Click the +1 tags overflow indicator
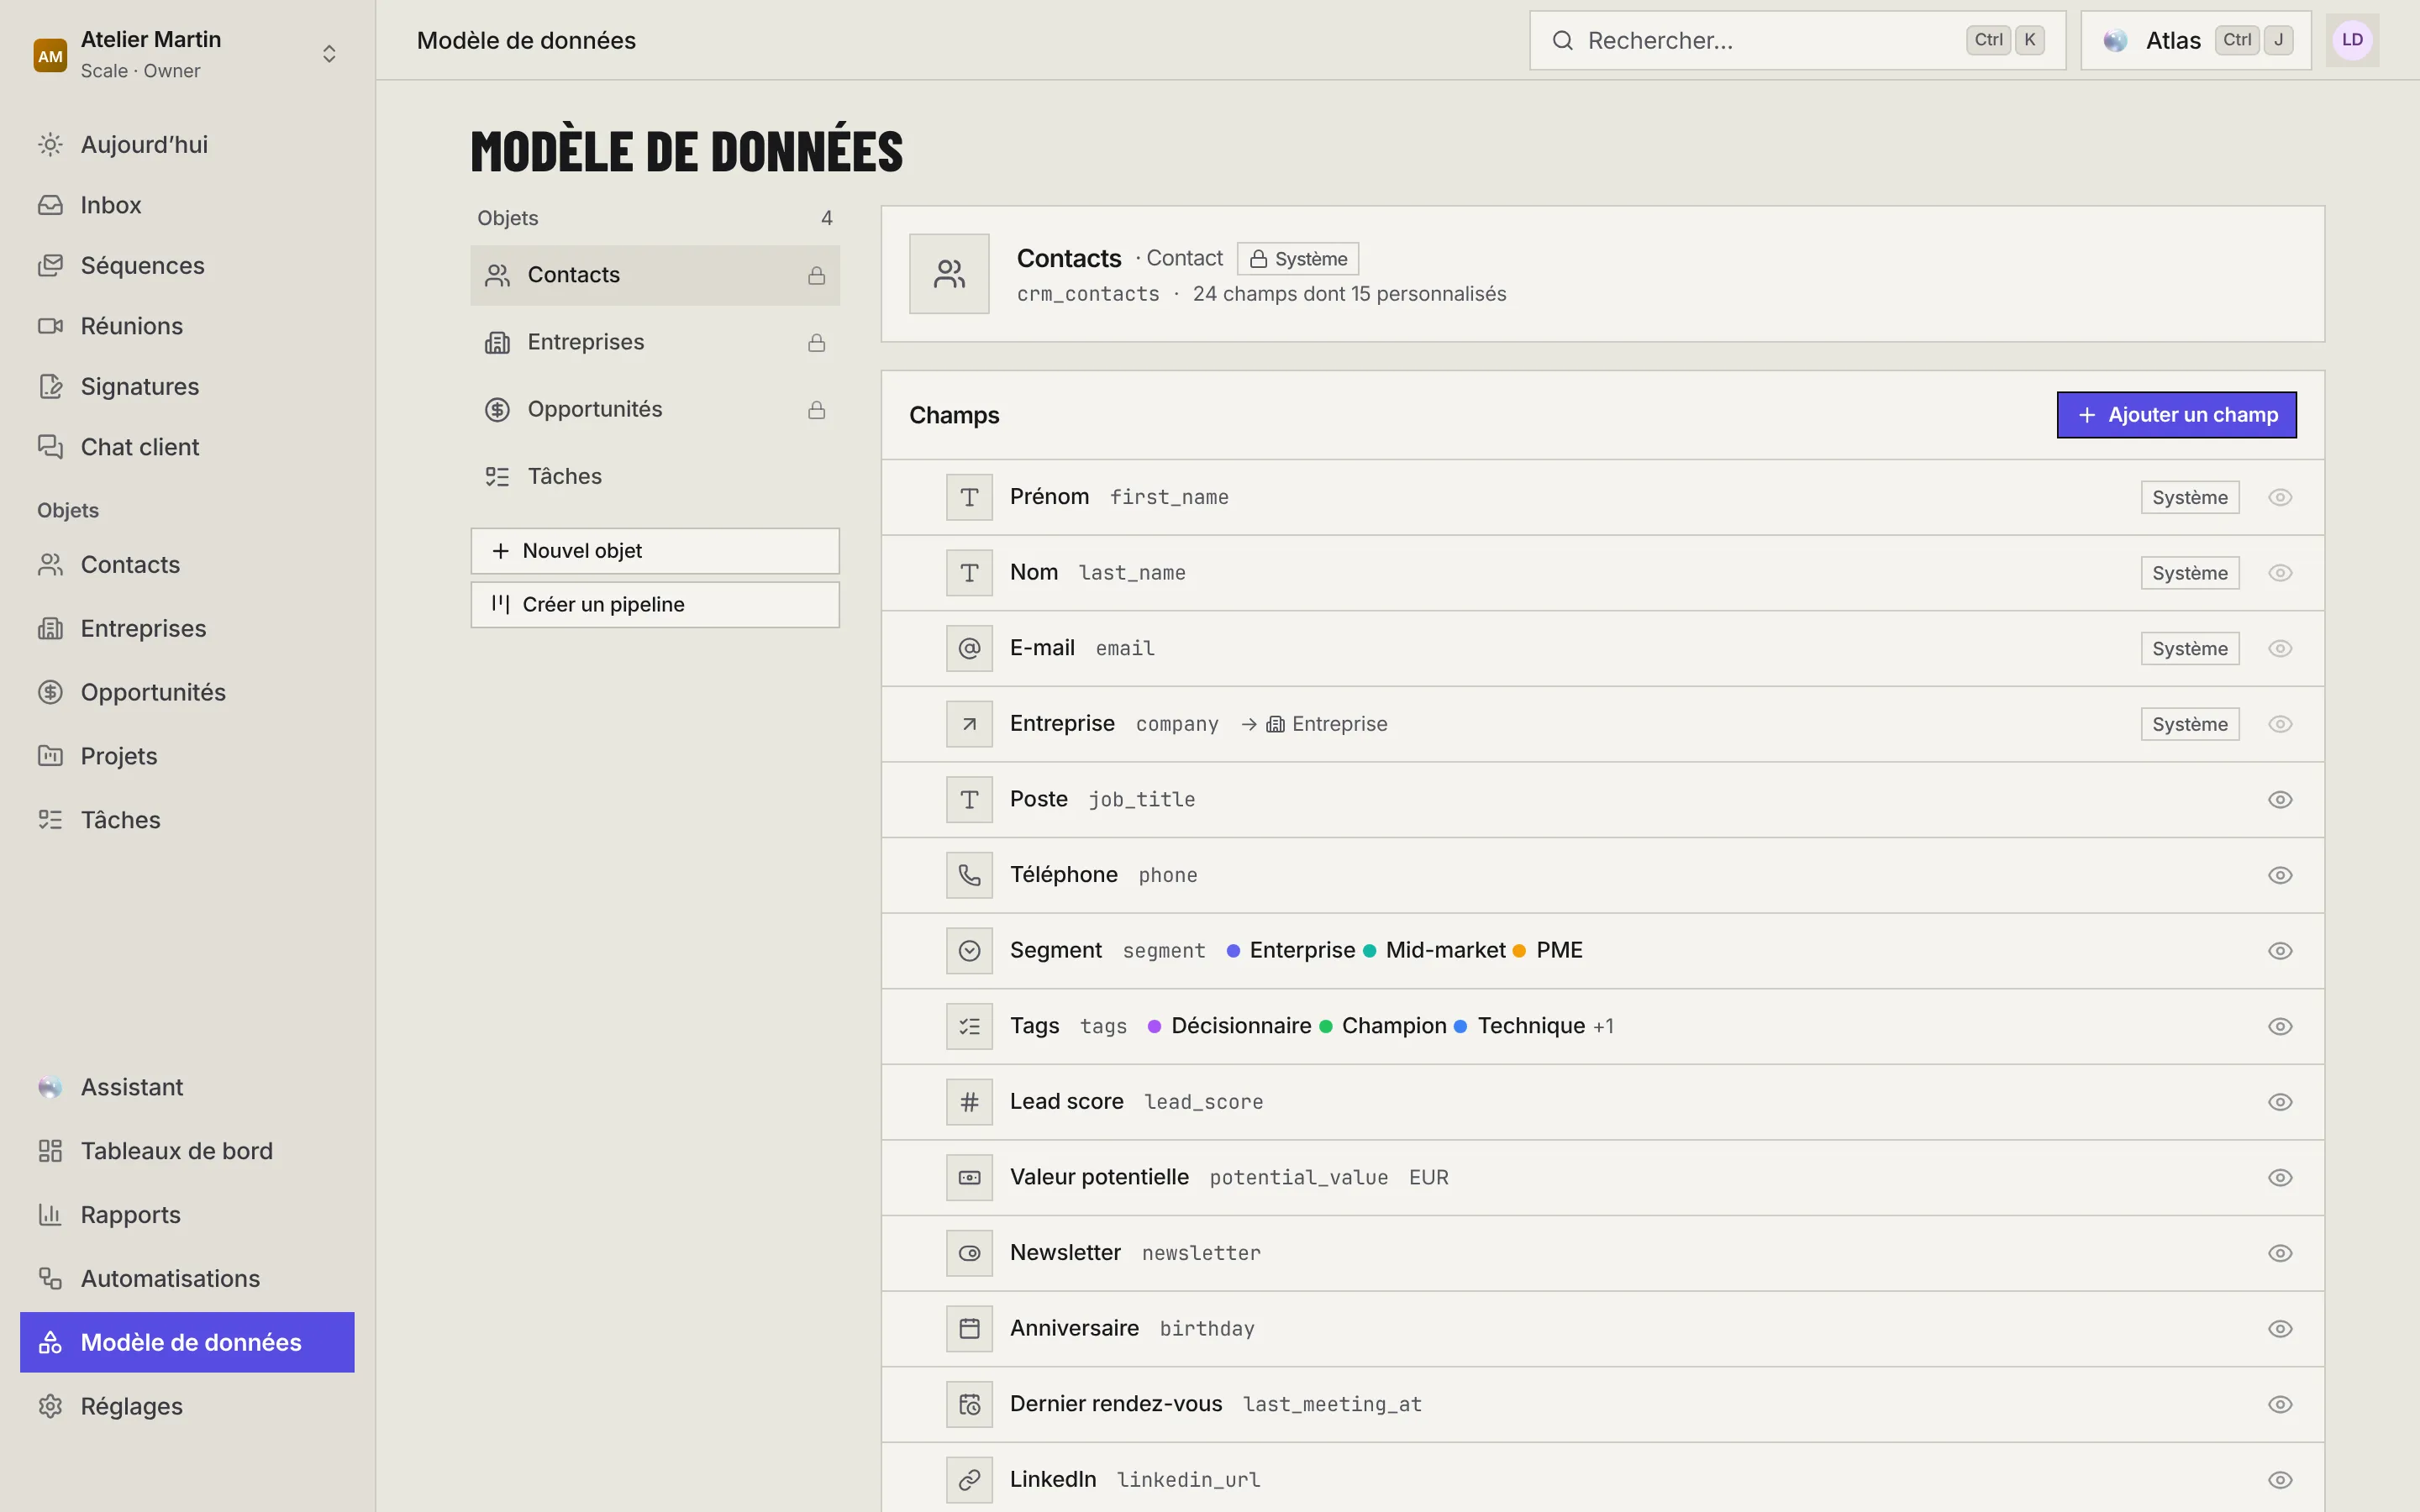2420x1512 pixels. point(1603,1027)
